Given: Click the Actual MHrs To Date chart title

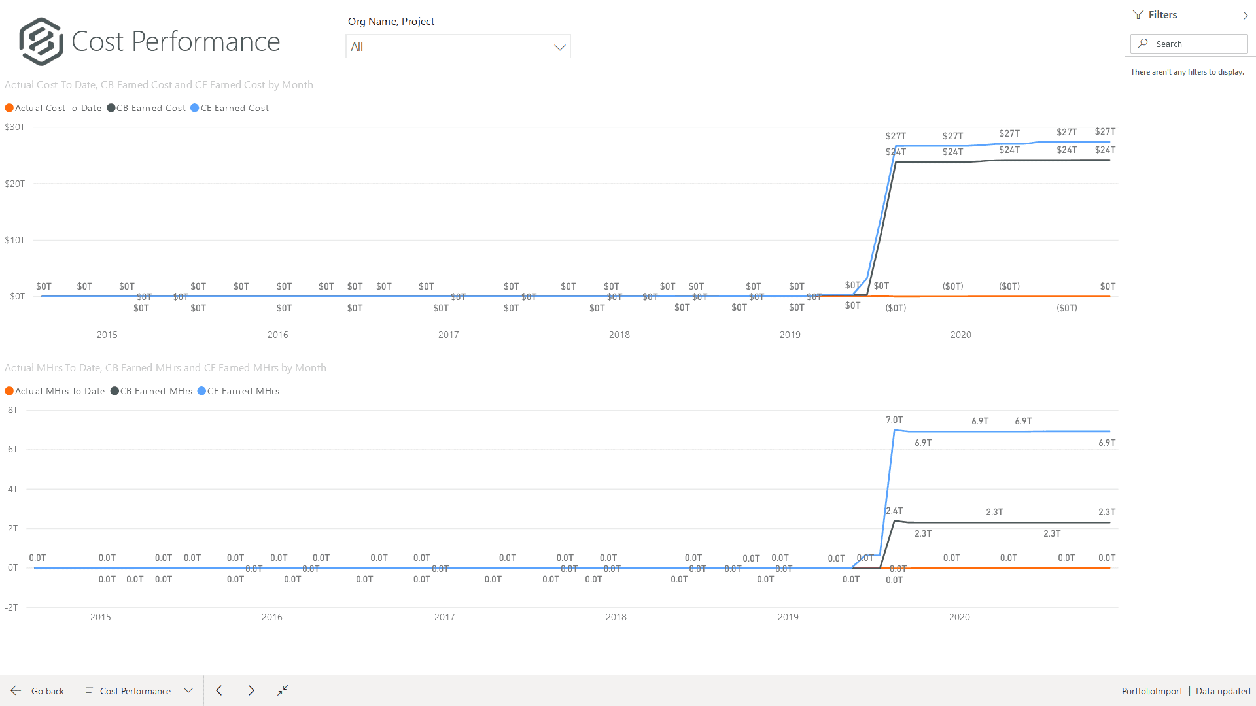Looking at the screenshot, I should tap(166, 368).
